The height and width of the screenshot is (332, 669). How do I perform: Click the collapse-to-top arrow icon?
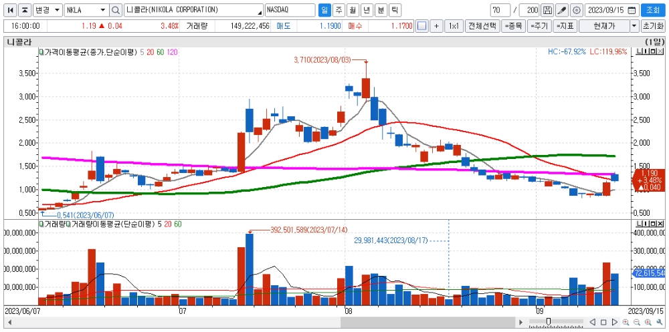25,10
